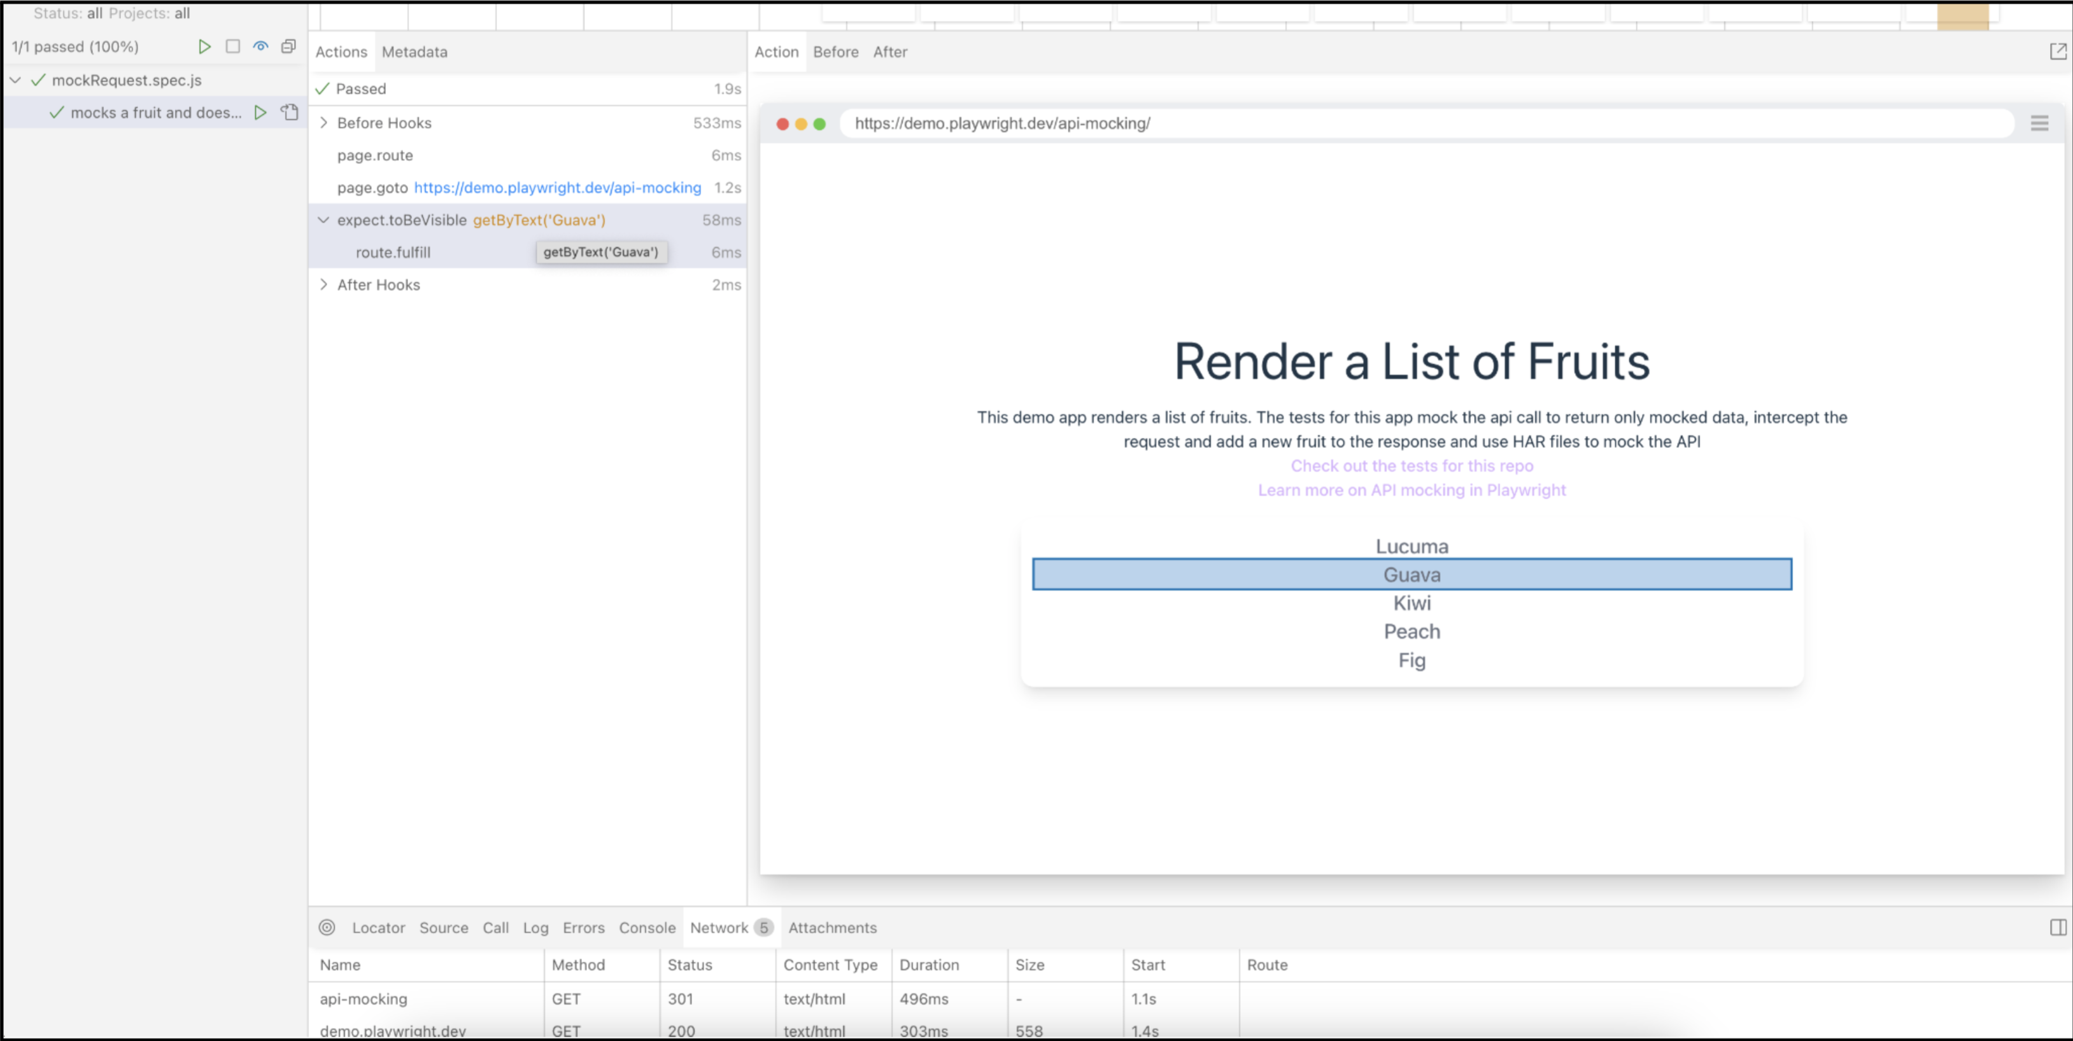Open snapshot in new window icon
Screen dimensions: 2073x1041
2058,52
